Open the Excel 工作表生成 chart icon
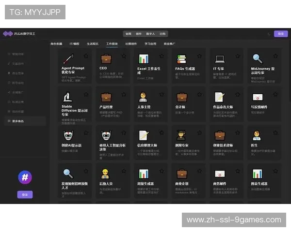 click(x=144, y=59)
